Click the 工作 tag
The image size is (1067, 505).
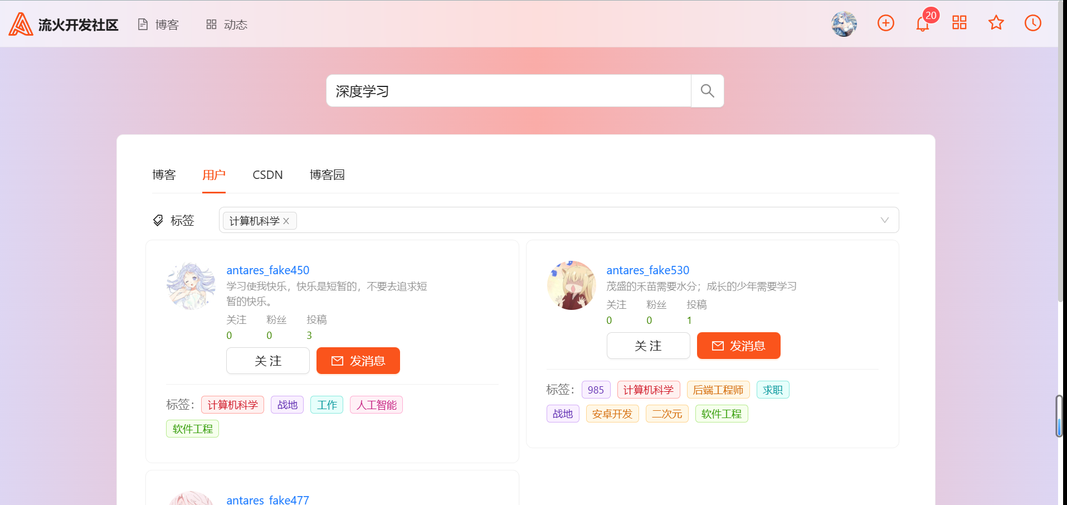click(x=327, y=405)
